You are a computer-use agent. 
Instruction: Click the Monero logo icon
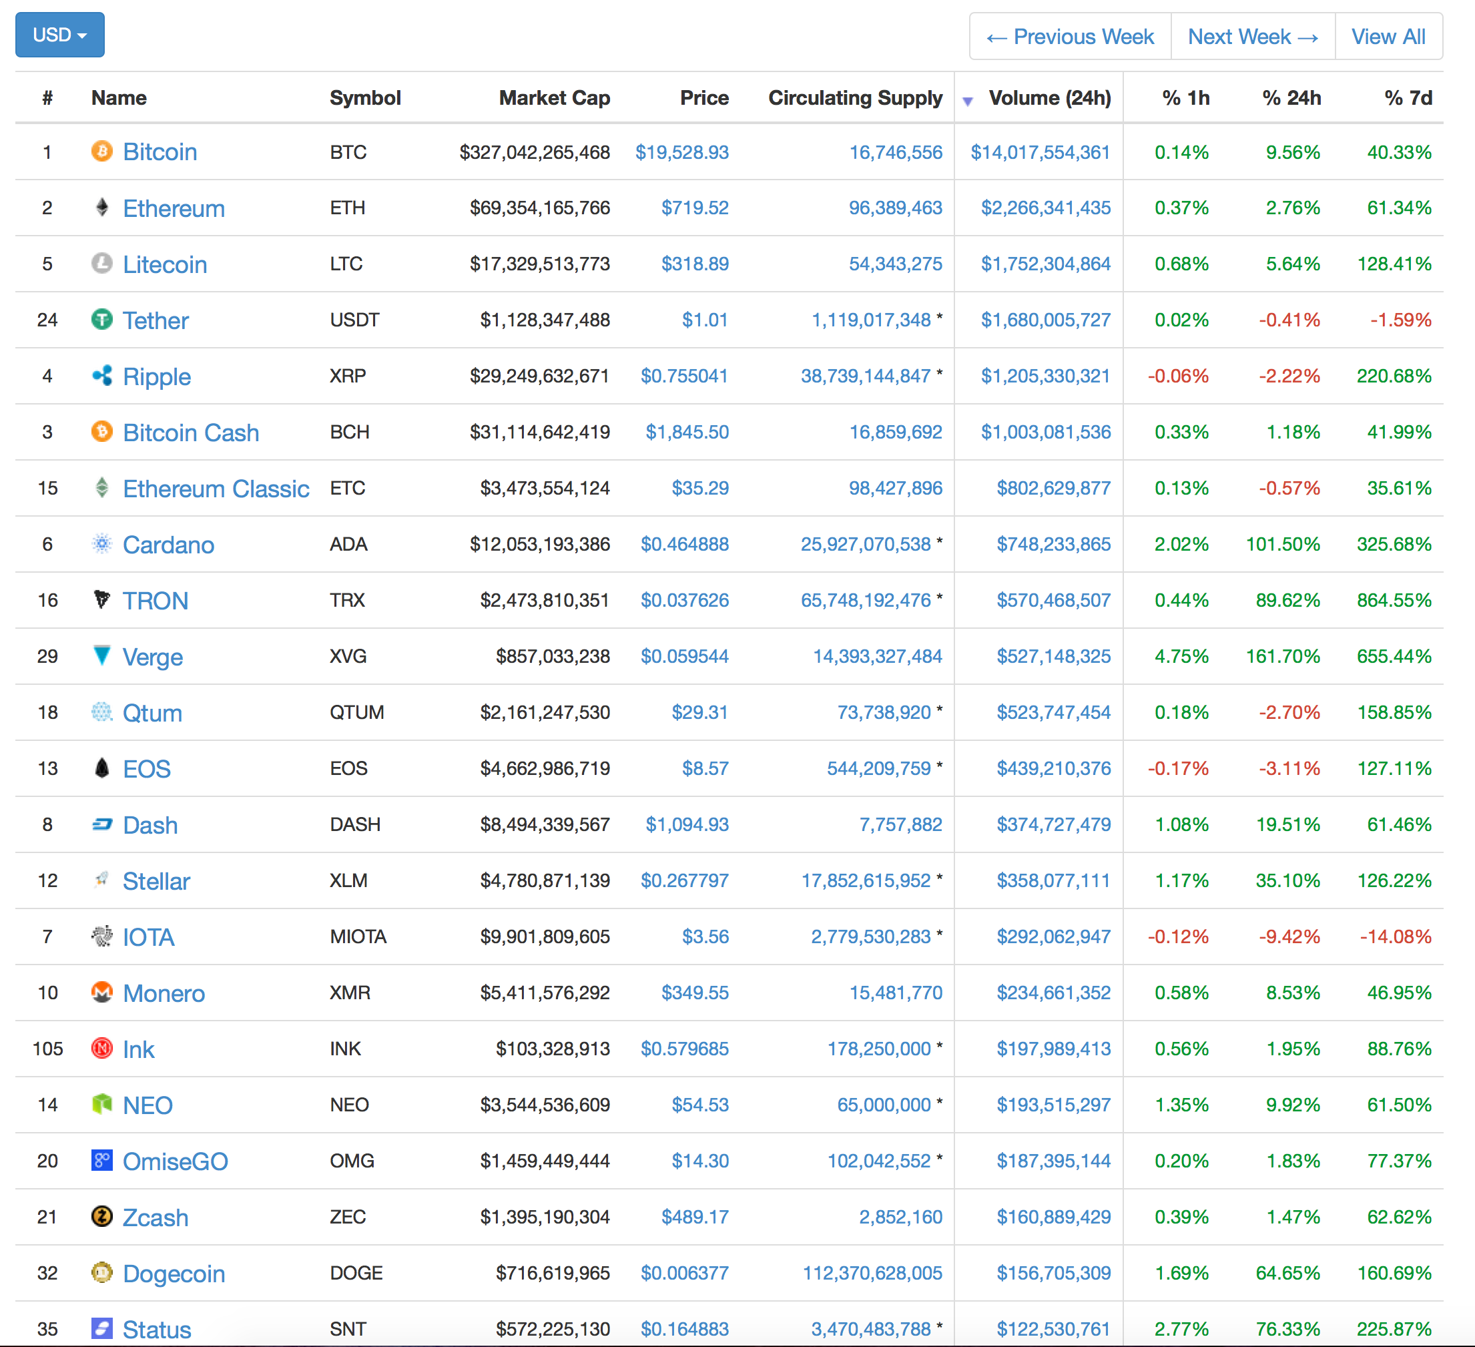pyautogui.click(x=101, y=992)
